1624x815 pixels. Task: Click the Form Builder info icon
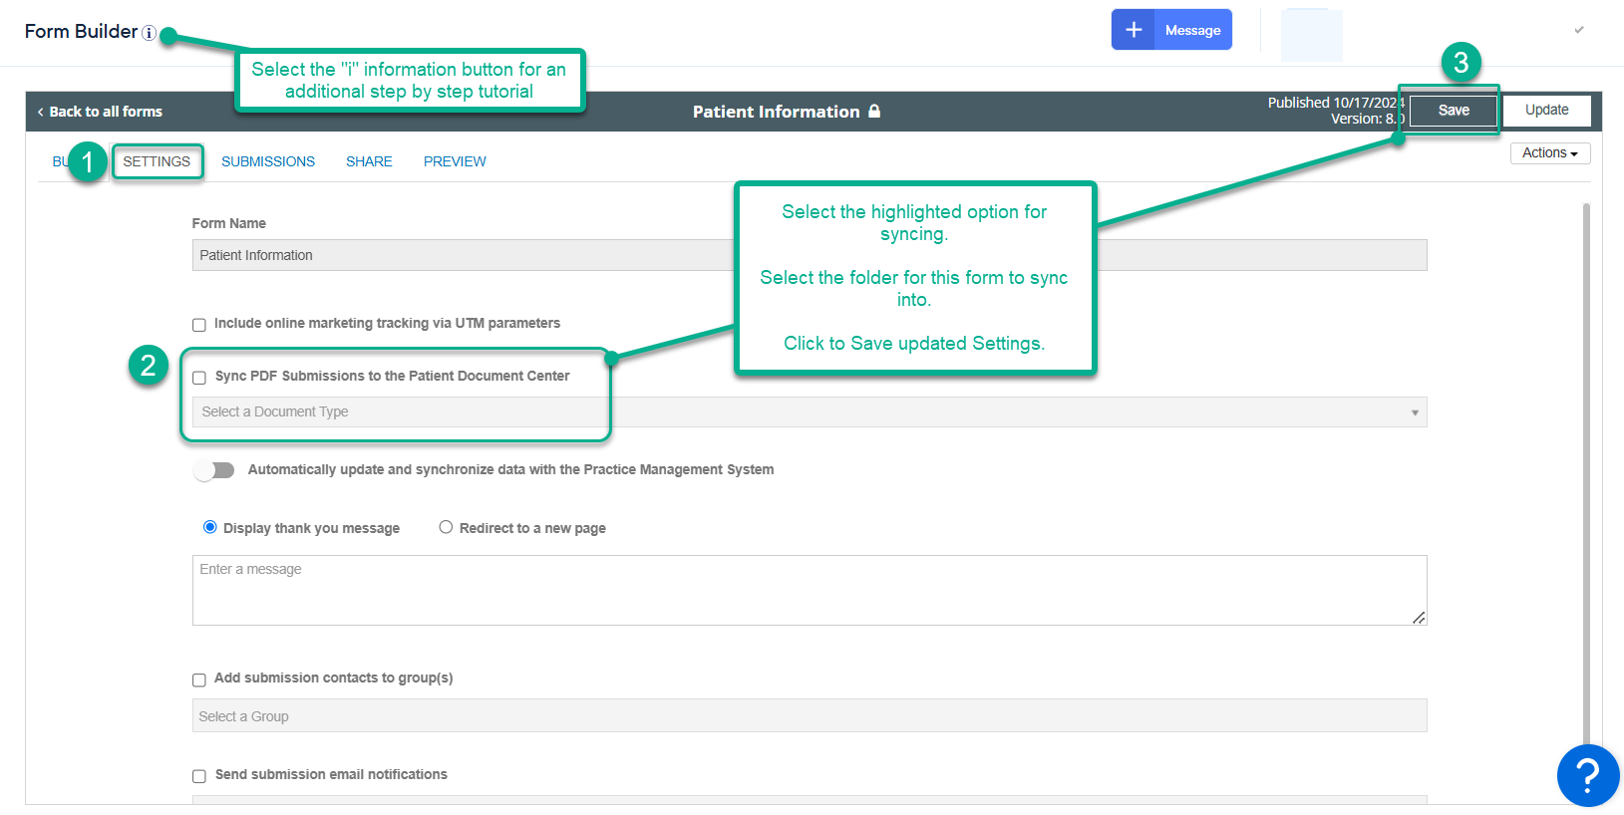[x=149, y=33]
